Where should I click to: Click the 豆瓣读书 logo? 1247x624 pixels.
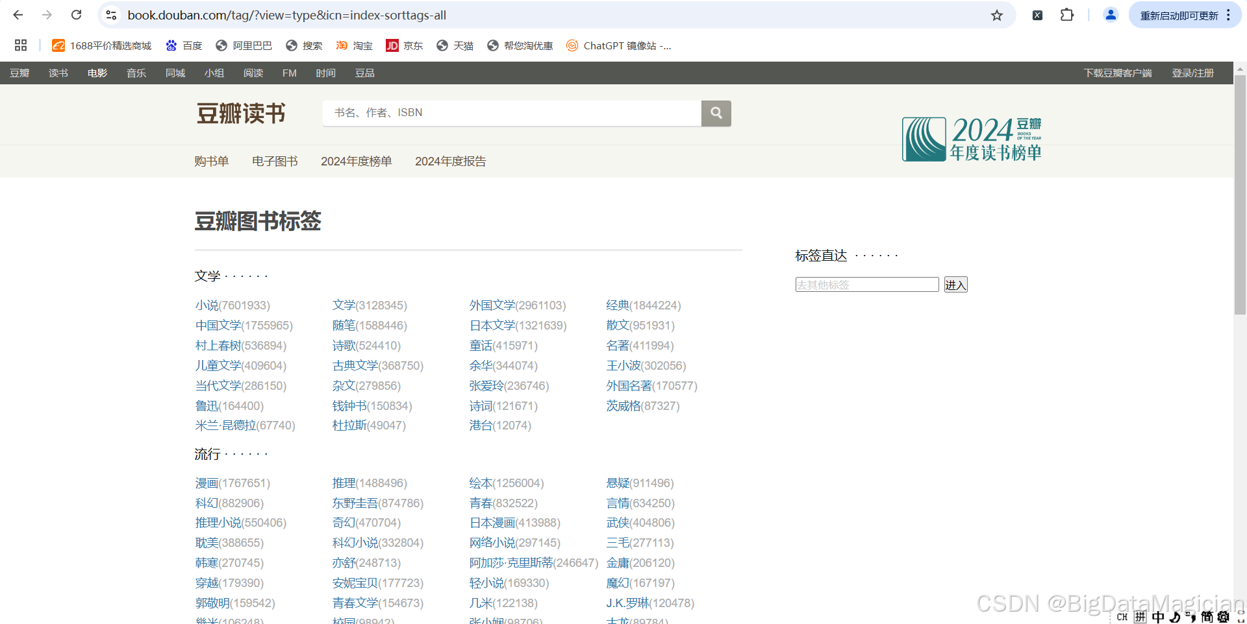tap(241, 114)
